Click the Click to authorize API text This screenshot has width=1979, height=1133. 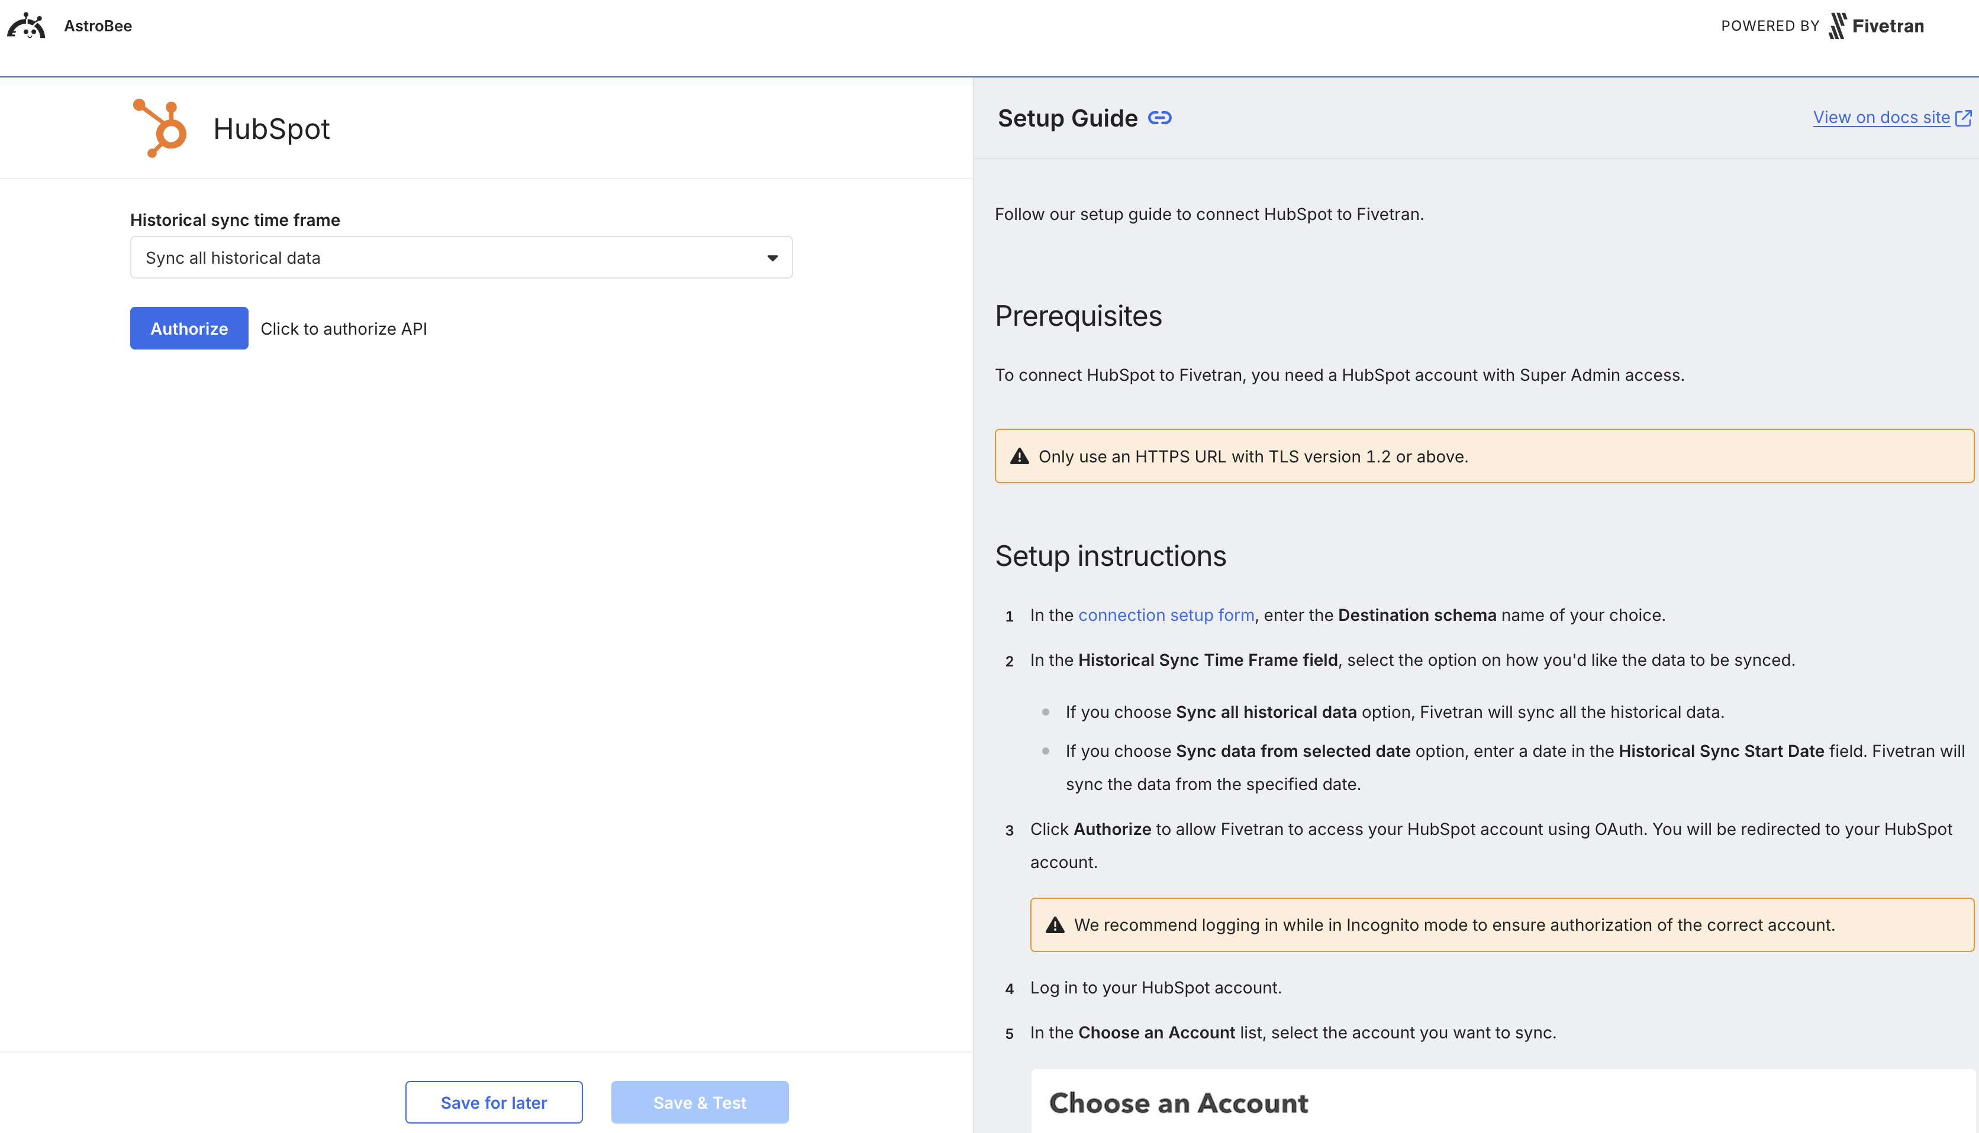coord(343,328)
